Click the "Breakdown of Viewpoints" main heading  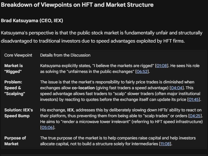click(x=77, y=5)
